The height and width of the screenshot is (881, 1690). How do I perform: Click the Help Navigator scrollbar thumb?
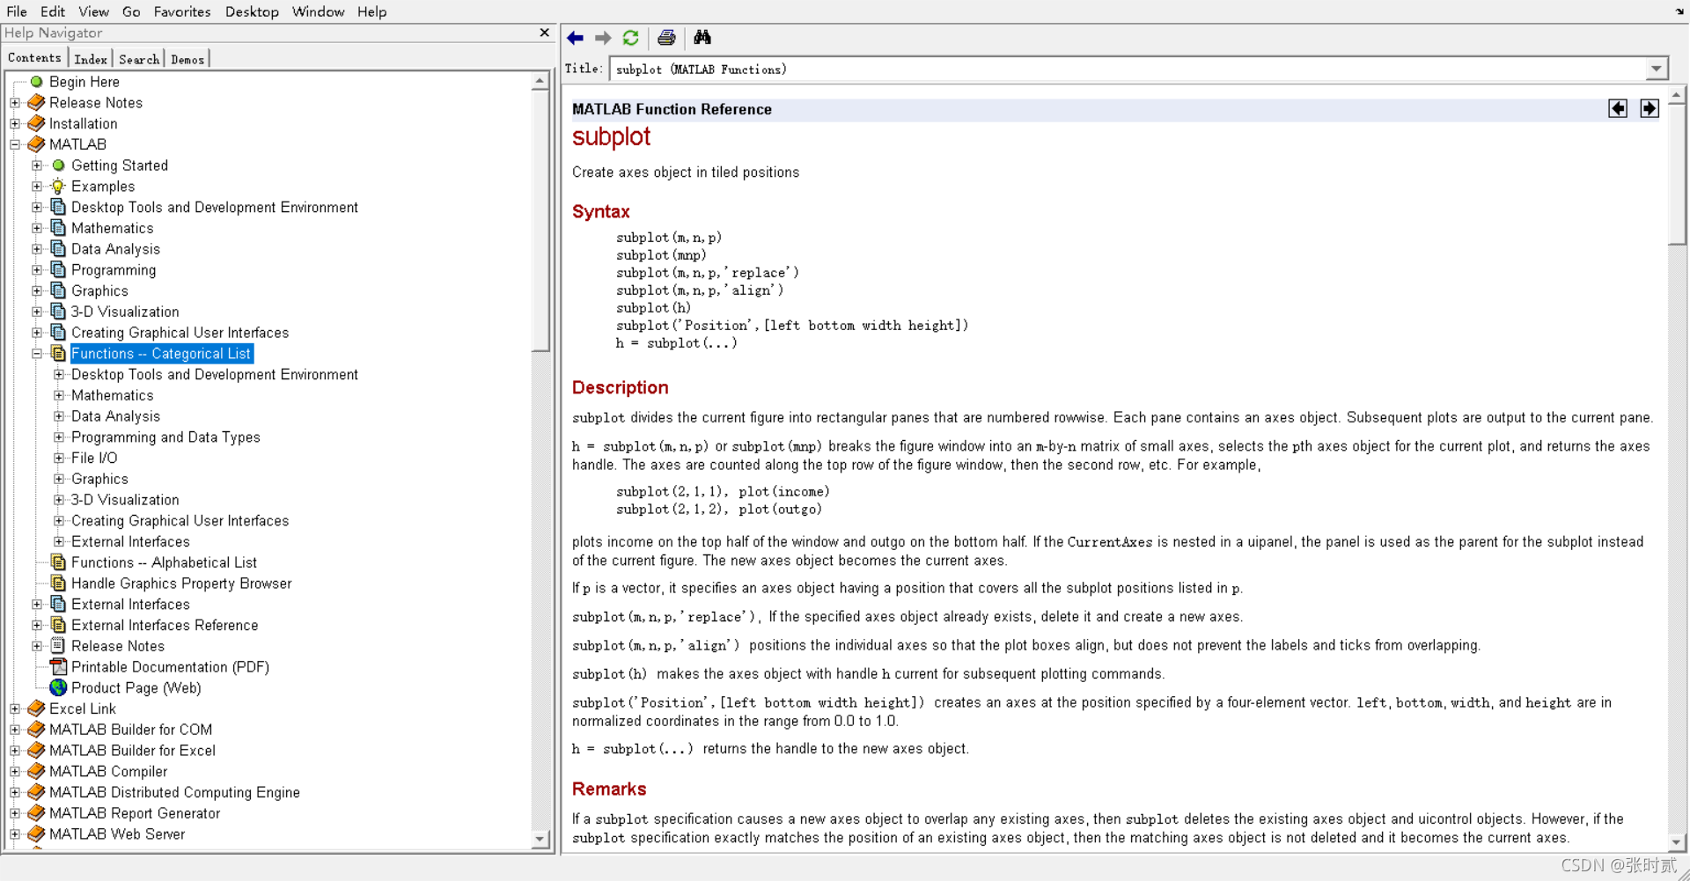pyautogui.click(x=540, y=220)
